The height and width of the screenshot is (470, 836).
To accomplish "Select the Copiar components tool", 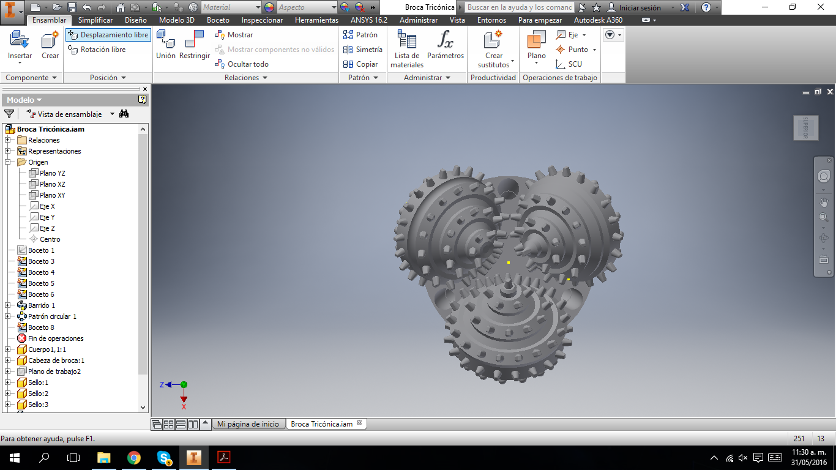I will (360, 64).
